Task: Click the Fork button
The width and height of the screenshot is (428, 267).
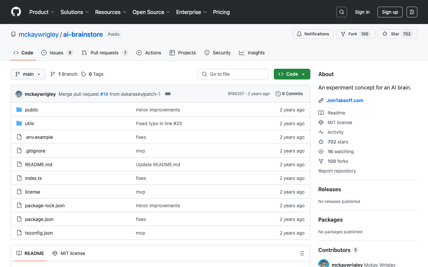Action: click(x=355, y=34)
